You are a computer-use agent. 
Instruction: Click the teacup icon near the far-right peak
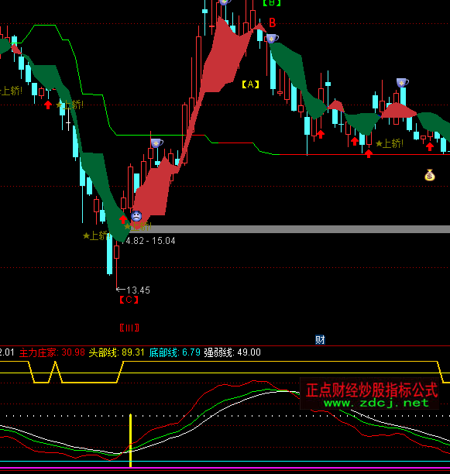[402, 83]
